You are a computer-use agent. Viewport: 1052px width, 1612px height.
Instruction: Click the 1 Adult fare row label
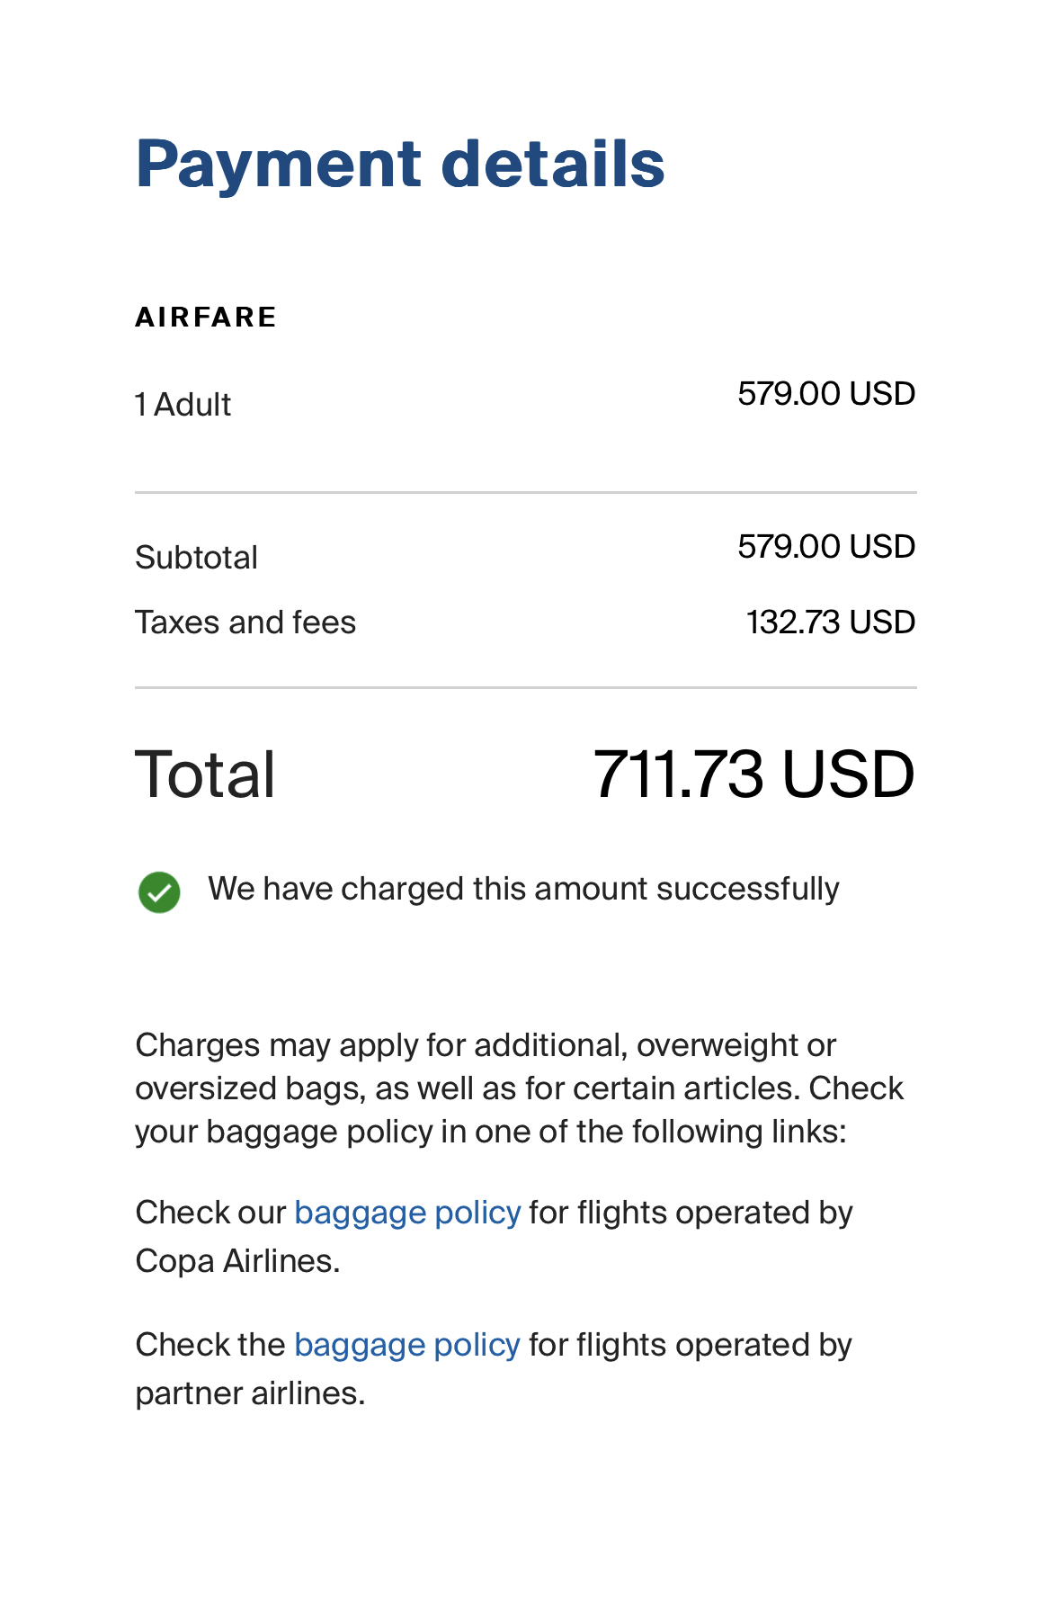(183, 405)
